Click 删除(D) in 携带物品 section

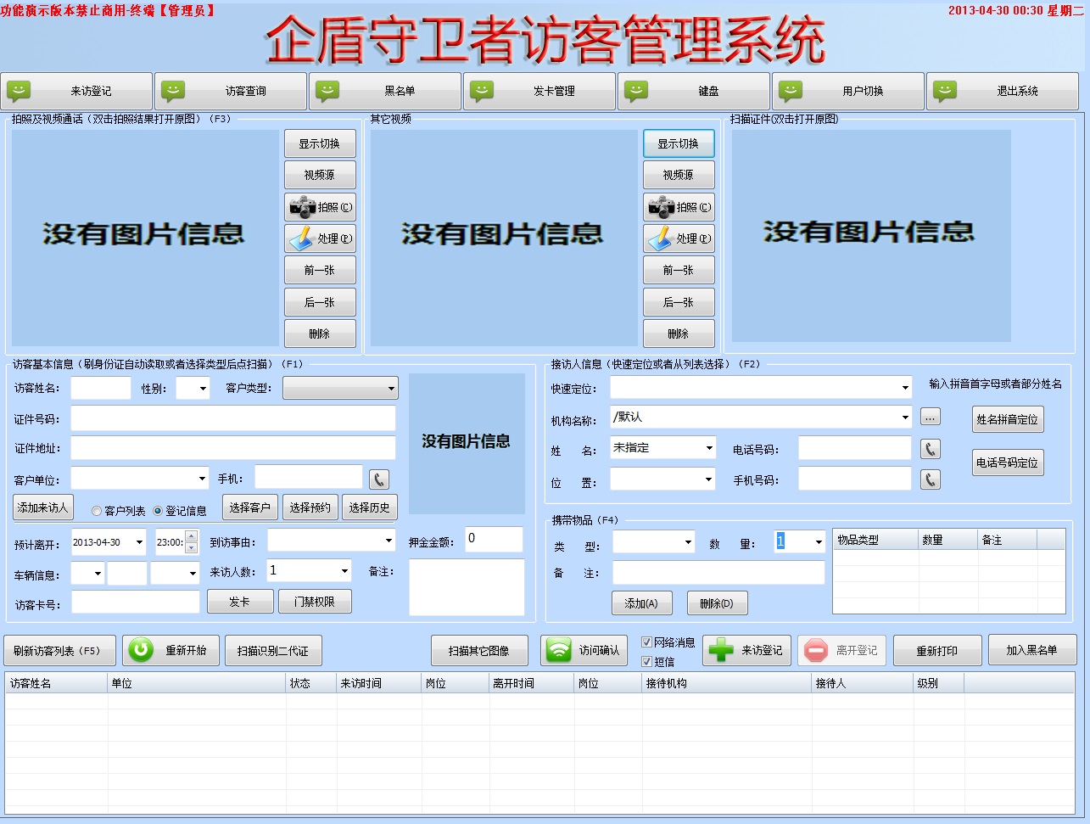click(x=717, y=603)
